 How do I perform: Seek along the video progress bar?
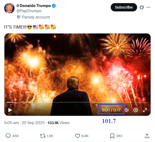[77, 102]
